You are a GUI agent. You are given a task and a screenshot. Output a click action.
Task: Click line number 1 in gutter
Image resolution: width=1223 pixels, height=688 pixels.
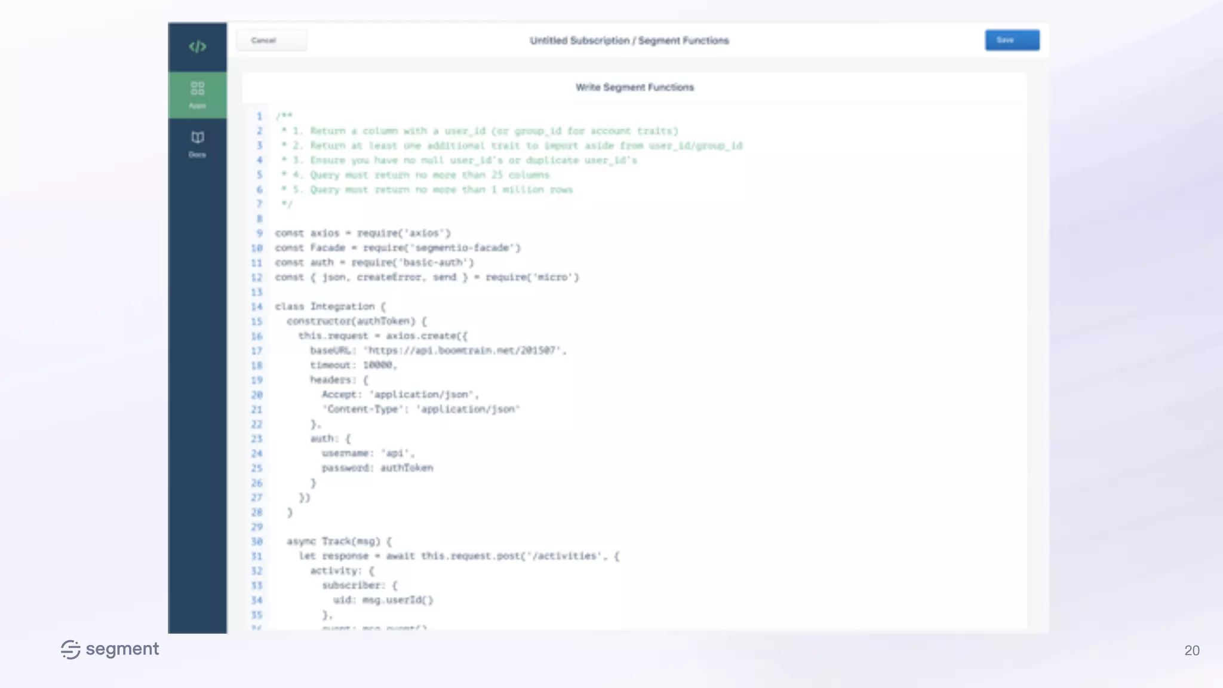pos(259,116)
